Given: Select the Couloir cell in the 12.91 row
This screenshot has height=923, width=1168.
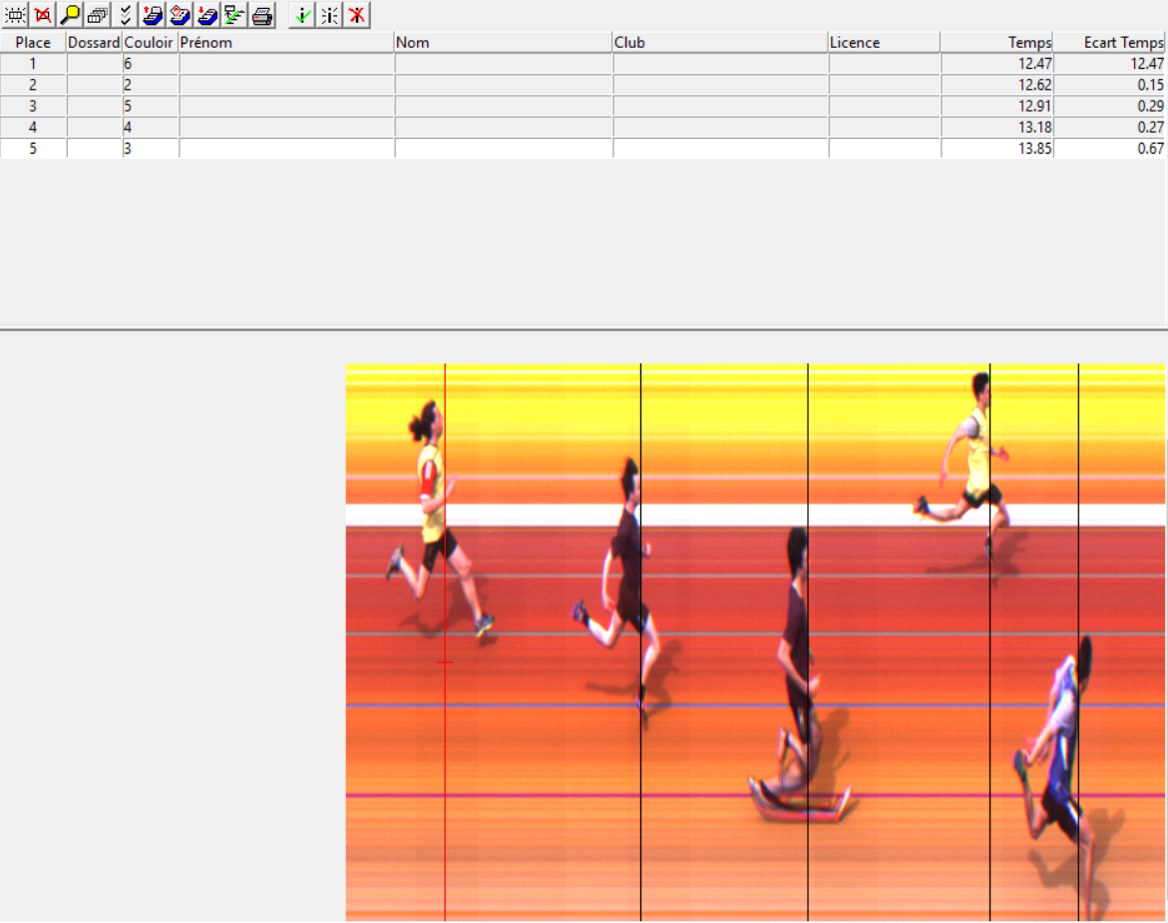Looking at the screenshot, I should click(151, 106).
